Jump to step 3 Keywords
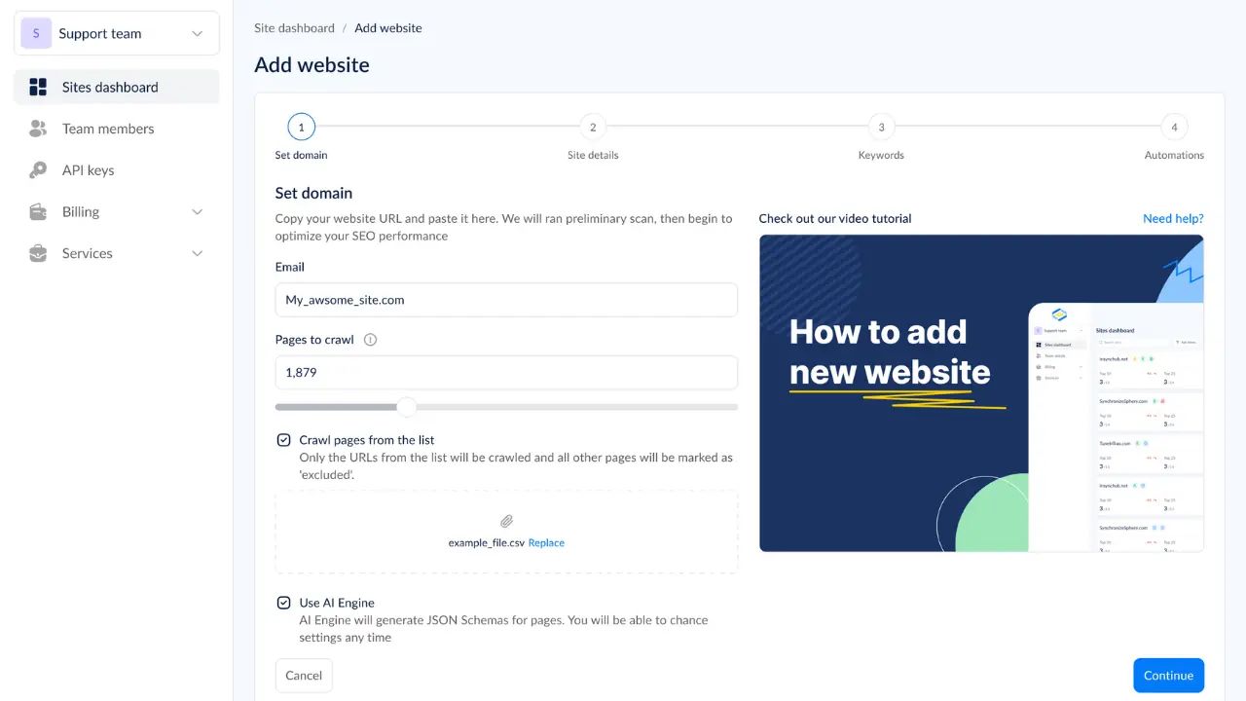1246x701 pixels. pyautogui.click(x=881, y=128)
